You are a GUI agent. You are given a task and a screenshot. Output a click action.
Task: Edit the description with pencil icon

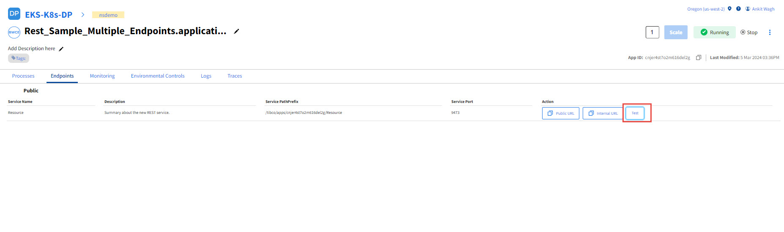click(61, 49)
